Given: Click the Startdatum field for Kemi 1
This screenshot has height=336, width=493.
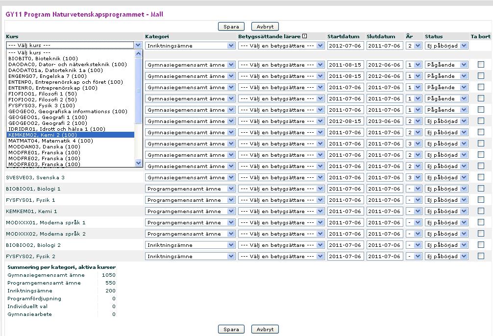Looking at the screenshot, I should 345,212.
